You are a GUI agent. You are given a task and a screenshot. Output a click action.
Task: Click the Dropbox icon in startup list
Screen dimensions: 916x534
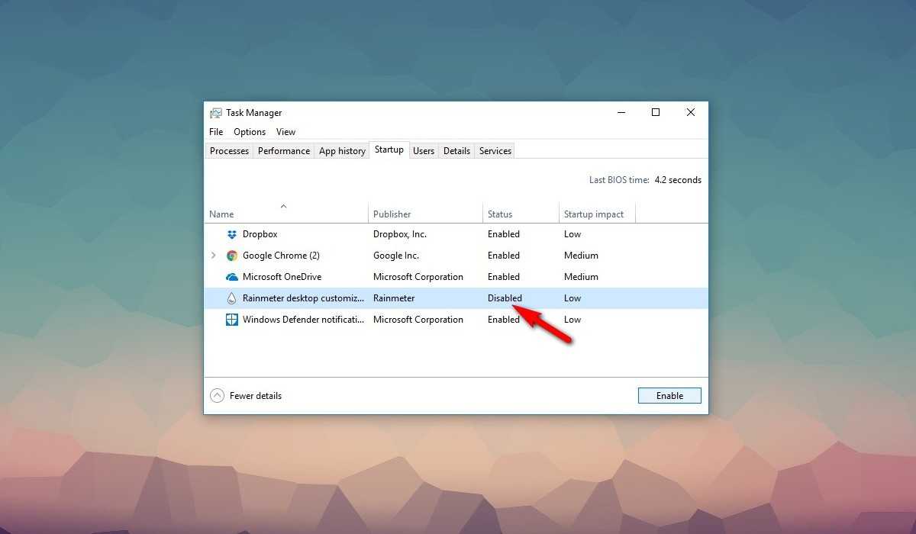[x=232, y=234]
